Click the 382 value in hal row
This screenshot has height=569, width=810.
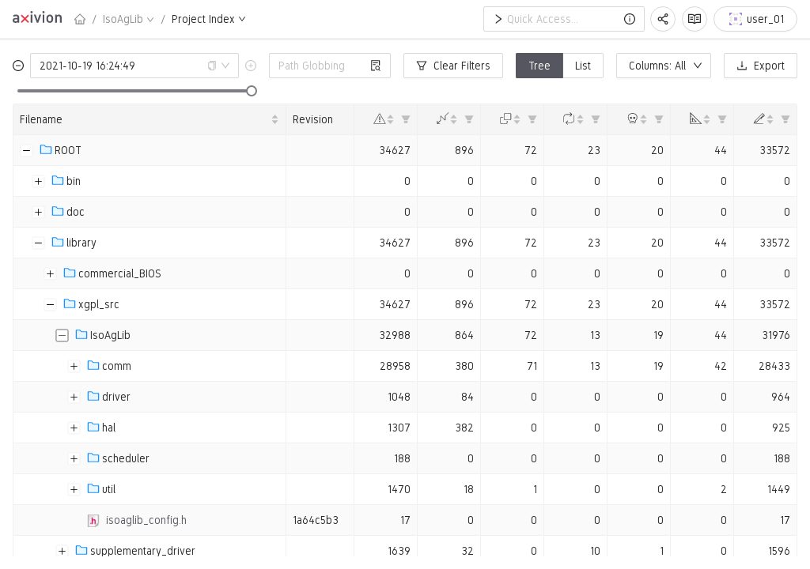click(x=464, y=428)
